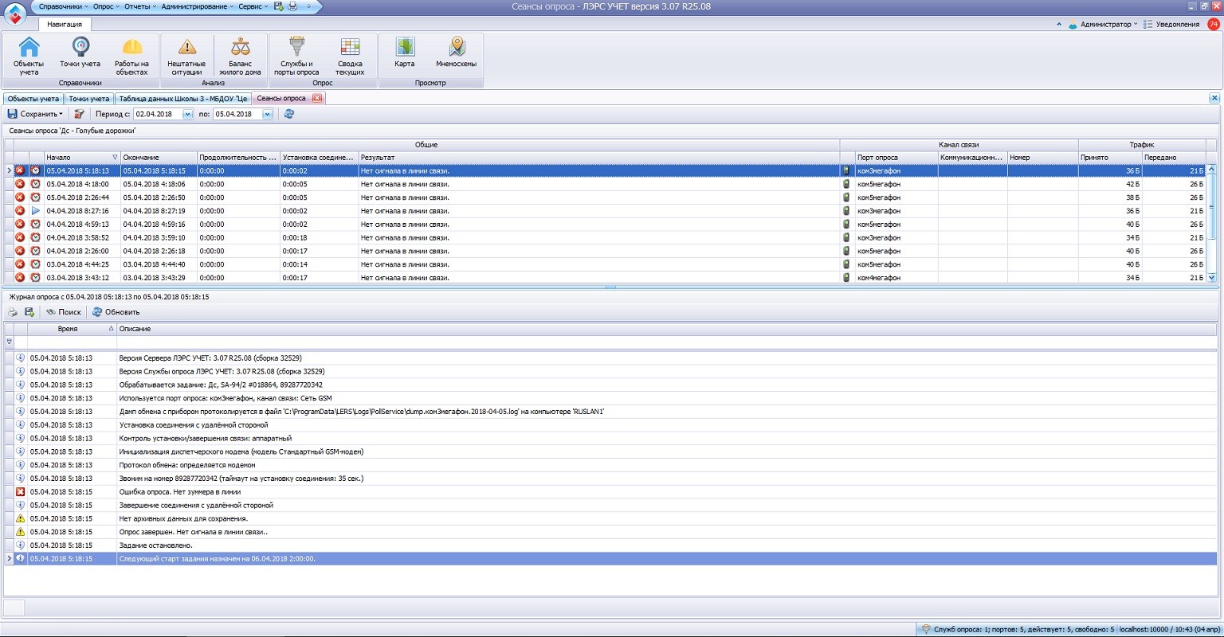Viewport: 1224px width, 637px height.
Task: Collapse the ribbon with the up chevron
Action: [x=1059, y=24]
